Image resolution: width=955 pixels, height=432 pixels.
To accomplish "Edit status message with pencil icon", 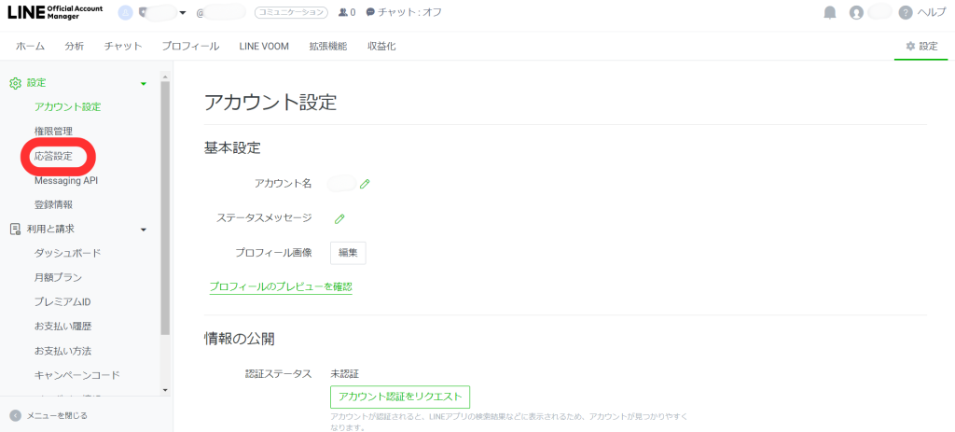I will [x=339, y=218].
